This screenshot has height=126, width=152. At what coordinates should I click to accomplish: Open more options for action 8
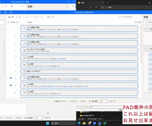point(136,78)
